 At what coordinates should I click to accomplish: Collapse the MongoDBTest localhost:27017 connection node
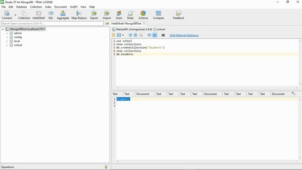point(3,29)
